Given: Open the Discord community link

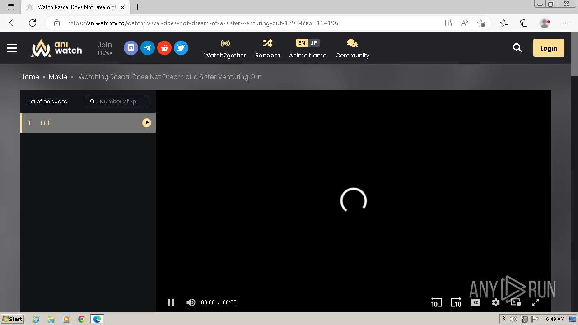Looking at the screenshot, I should click(x=131, y=48).
